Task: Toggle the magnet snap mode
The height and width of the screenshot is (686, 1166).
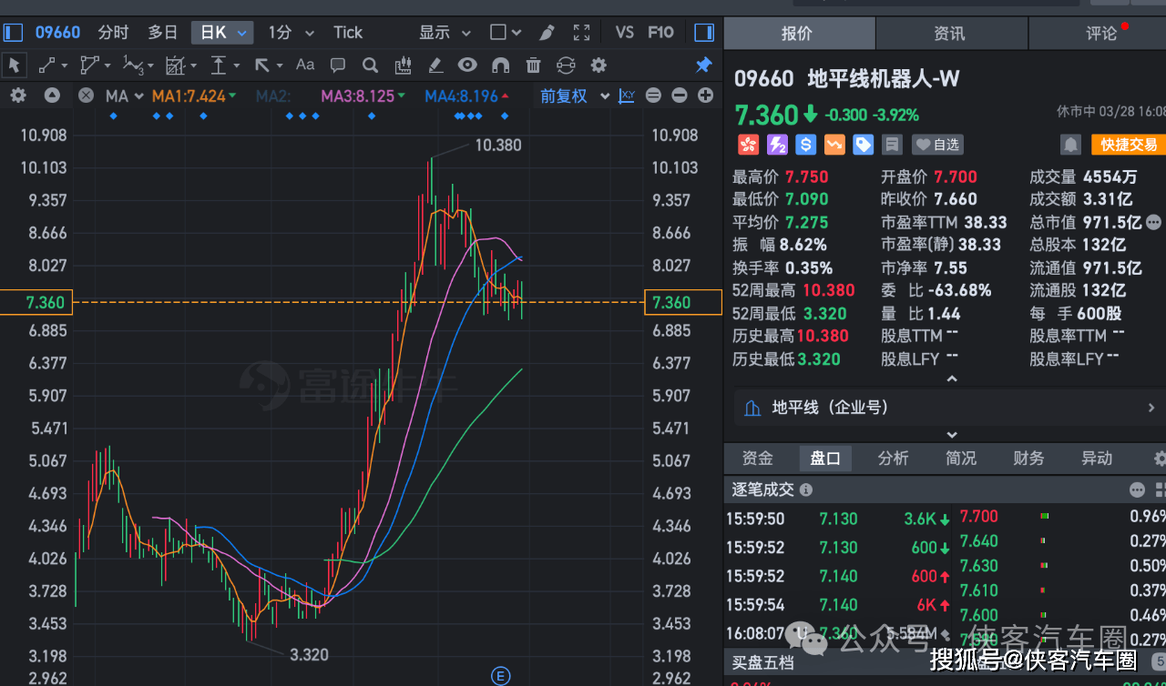Action: click(x=500, y=66)
